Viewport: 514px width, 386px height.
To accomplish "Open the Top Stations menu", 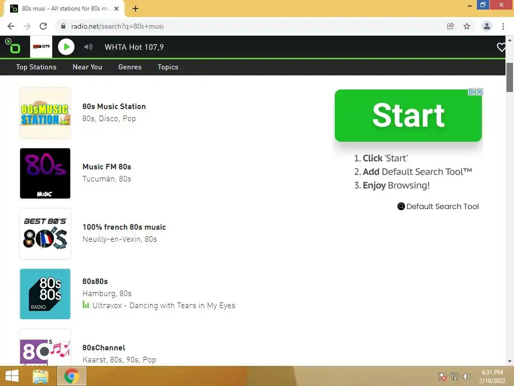I will click(36, 67).
